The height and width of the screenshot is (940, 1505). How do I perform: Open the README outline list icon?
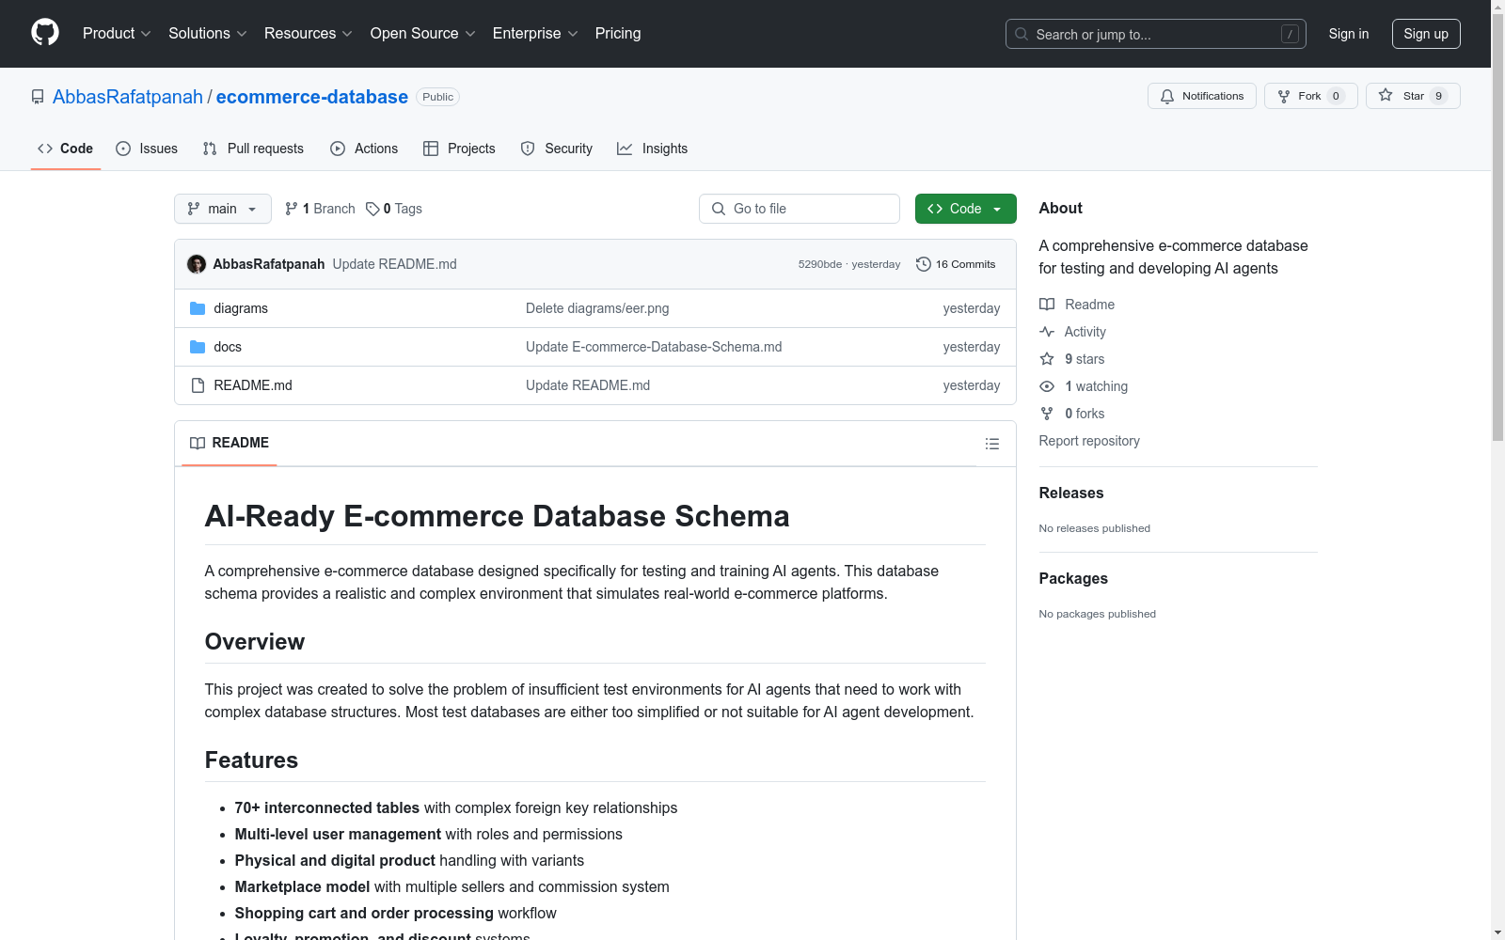(x=992, y=444)
